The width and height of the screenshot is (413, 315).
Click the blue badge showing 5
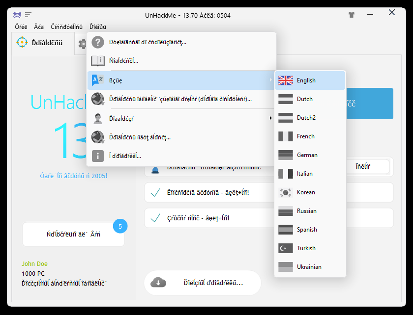120,226
